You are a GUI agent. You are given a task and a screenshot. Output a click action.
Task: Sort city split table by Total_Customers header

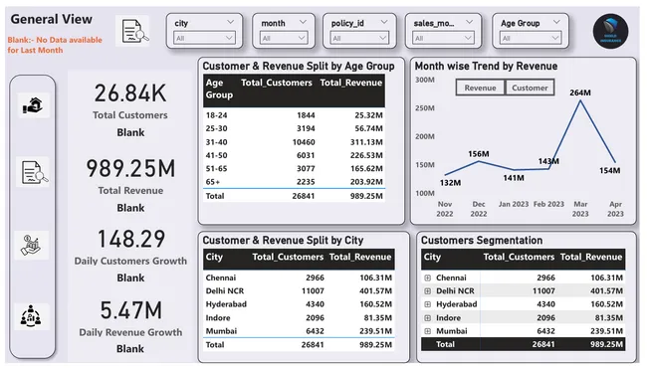click(288, 257)
